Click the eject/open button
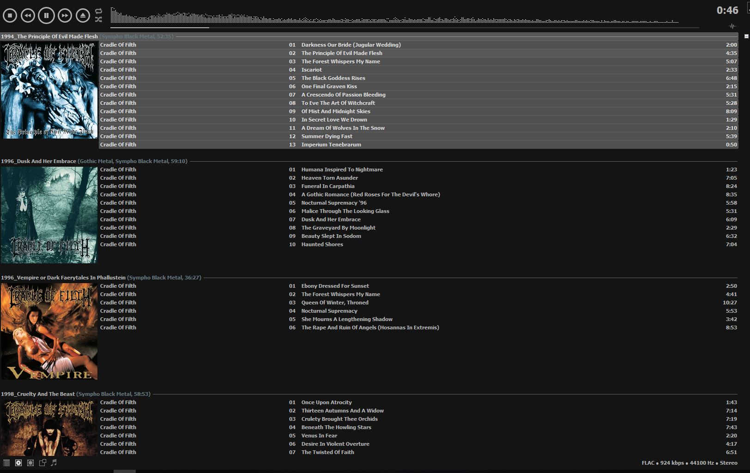The image size is (750, 473). tap(83, 15)
